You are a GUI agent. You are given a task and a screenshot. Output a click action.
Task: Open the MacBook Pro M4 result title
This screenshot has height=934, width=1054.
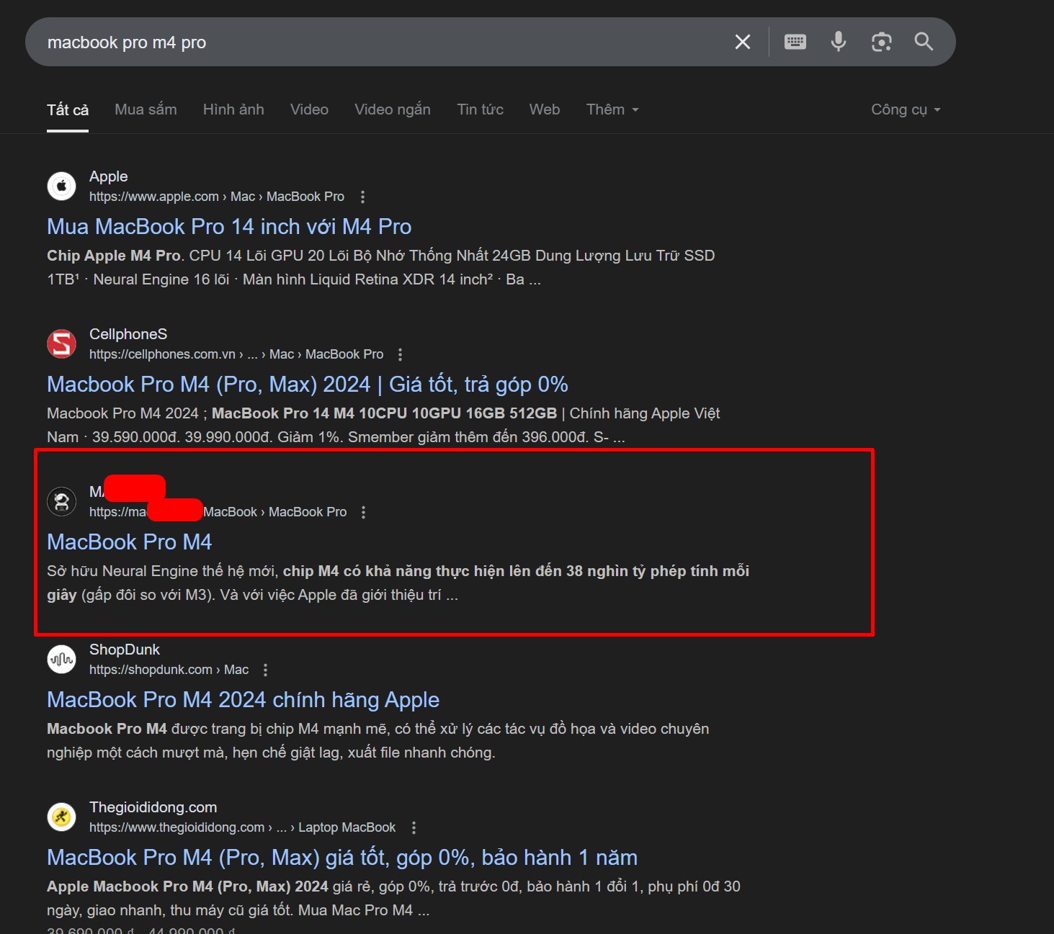pyautogui.click(x=130, y=542)
